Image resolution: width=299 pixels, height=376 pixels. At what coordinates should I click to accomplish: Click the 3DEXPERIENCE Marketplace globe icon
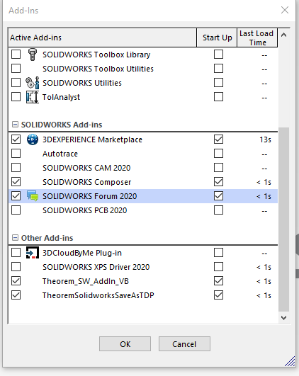point(33,139)
